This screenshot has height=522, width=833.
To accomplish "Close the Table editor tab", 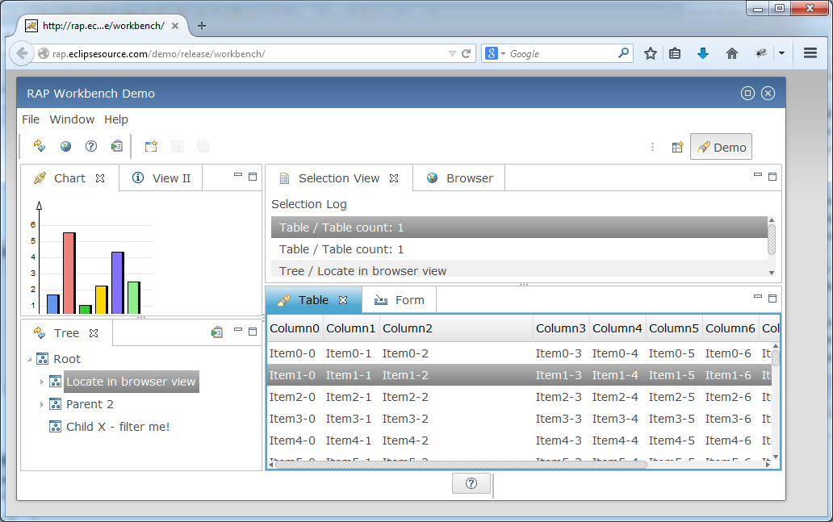I will point(343,300).
